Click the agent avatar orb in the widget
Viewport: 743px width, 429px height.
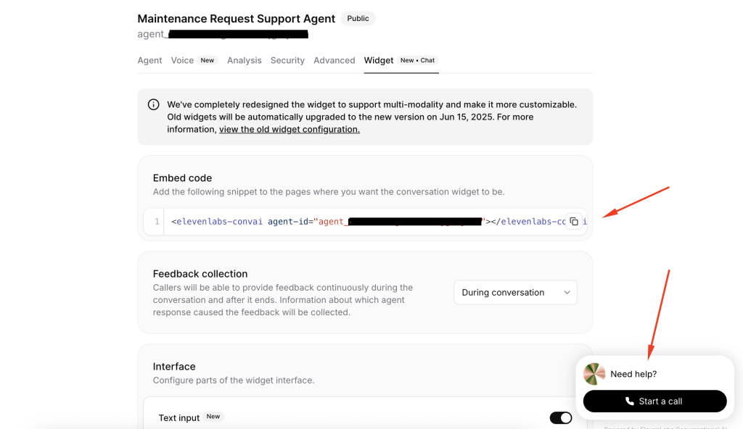[x=594, y=374]
